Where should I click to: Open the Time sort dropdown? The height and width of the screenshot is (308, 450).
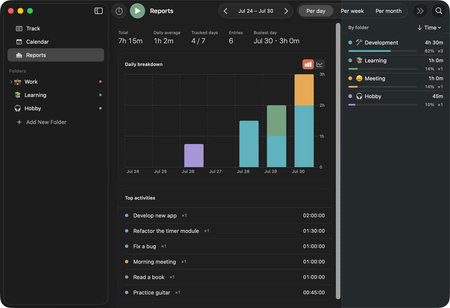click(x=429, y=28)
